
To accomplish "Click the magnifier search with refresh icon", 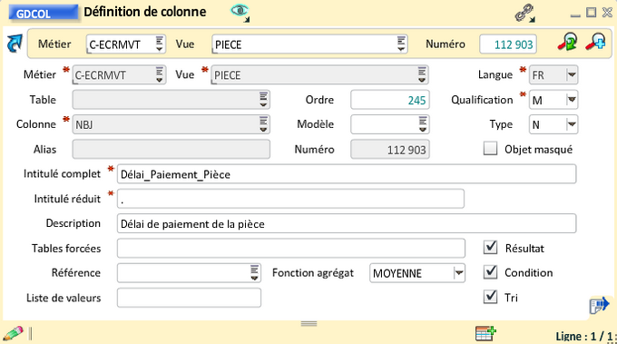I will click(x=567, y=43).
